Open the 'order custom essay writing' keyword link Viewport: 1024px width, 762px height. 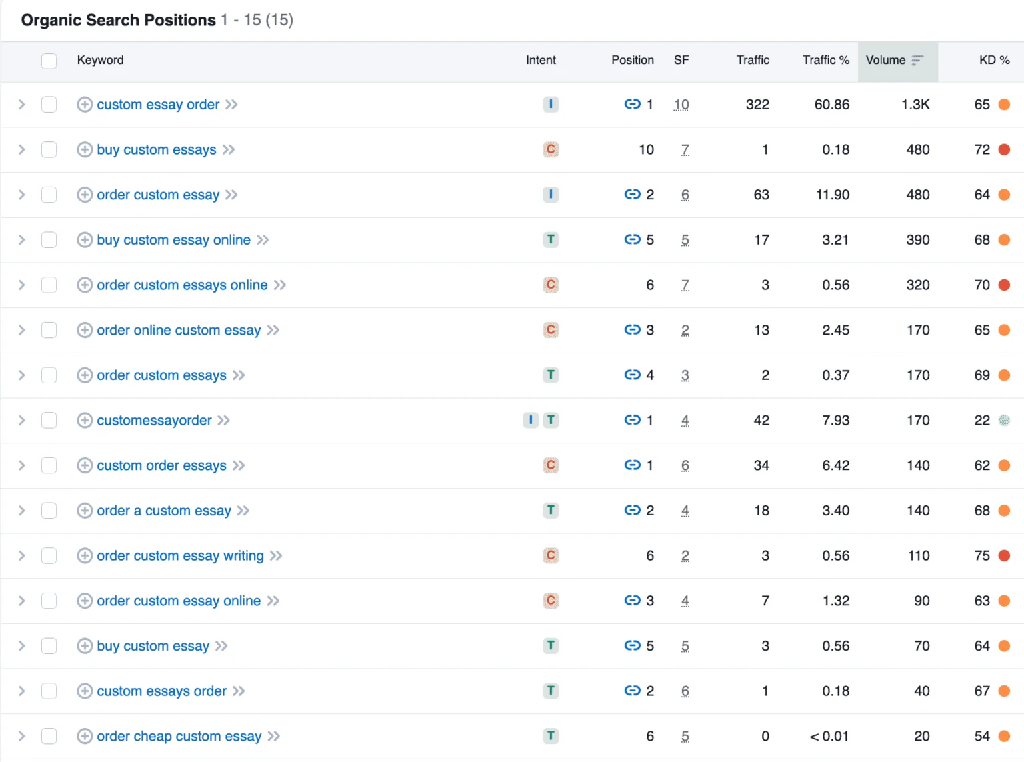[180, 556]
